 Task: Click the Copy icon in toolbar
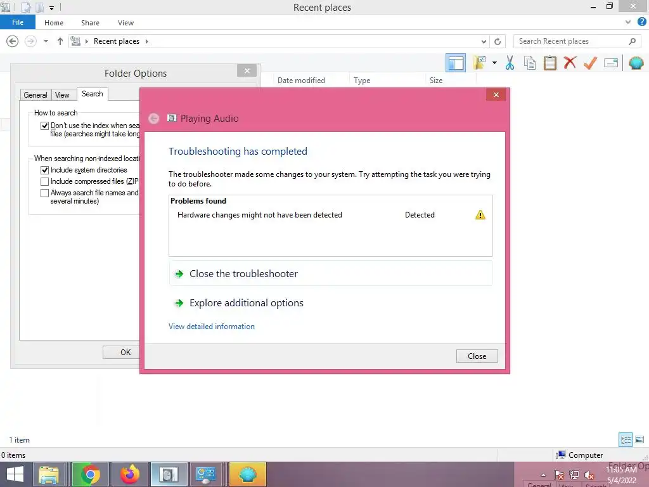coord(530,63)
